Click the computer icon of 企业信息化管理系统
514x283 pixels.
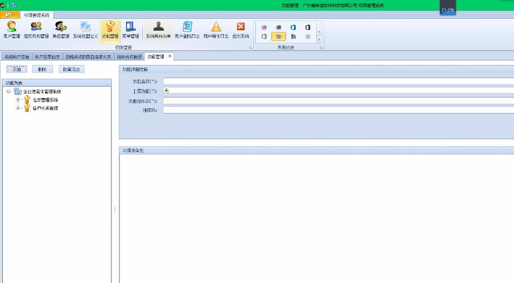pos(18,91)
